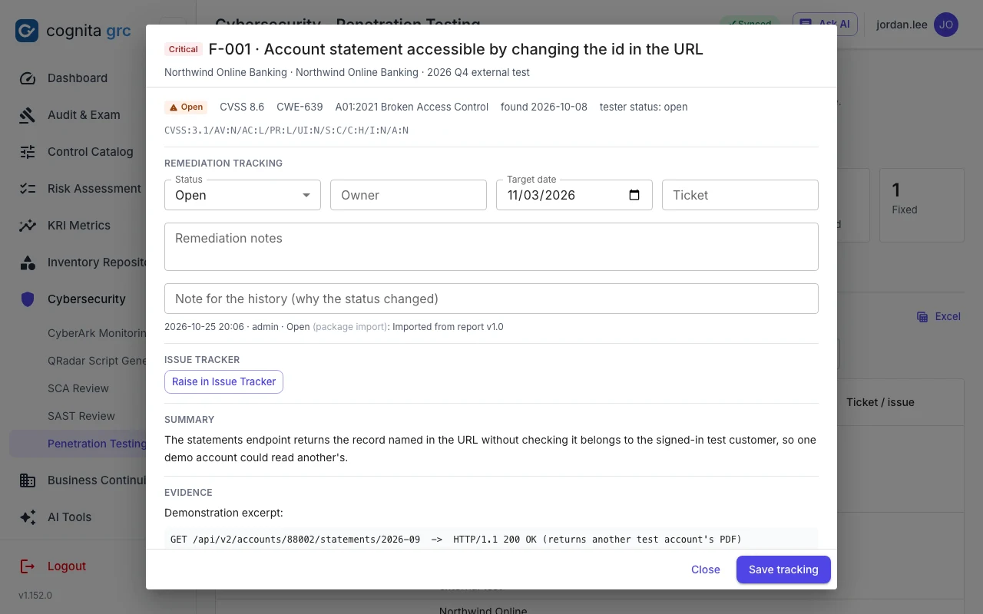Open CyberArk Monitoring sub-item

[97, 333]
